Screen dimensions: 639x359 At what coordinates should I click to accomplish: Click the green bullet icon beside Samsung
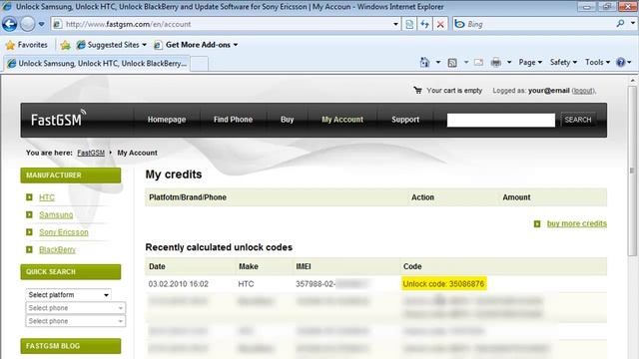29,214
